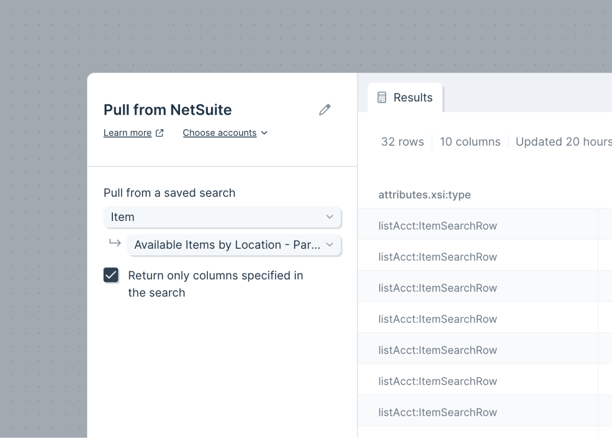Click the 32 rows count label
The image size is (612, 438).
click(x=403, y=142)
